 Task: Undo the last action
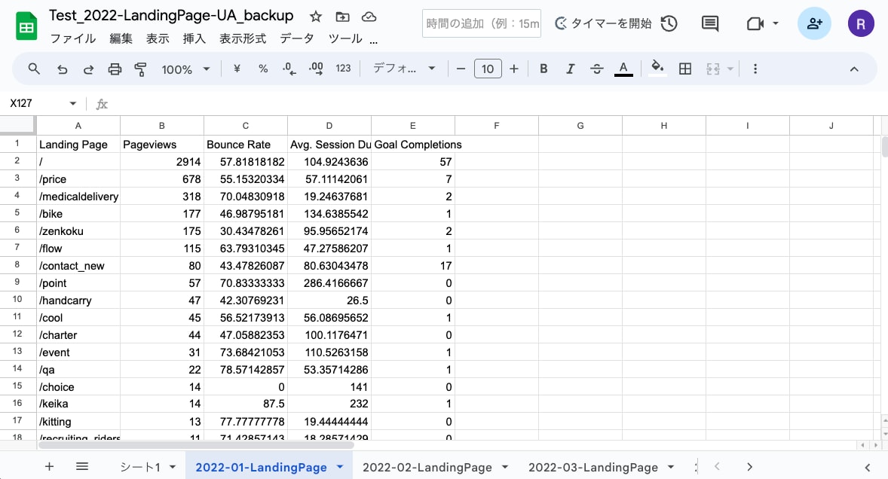63,69
